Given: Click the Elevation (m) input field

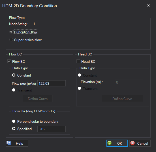Looking at the screenshot, I should pos(129,82).
